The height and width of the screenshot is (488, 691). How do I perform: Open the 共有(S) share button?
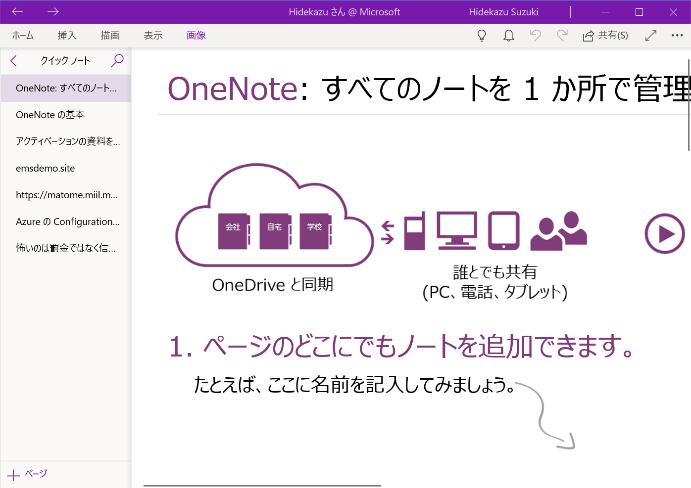[605, 36]
